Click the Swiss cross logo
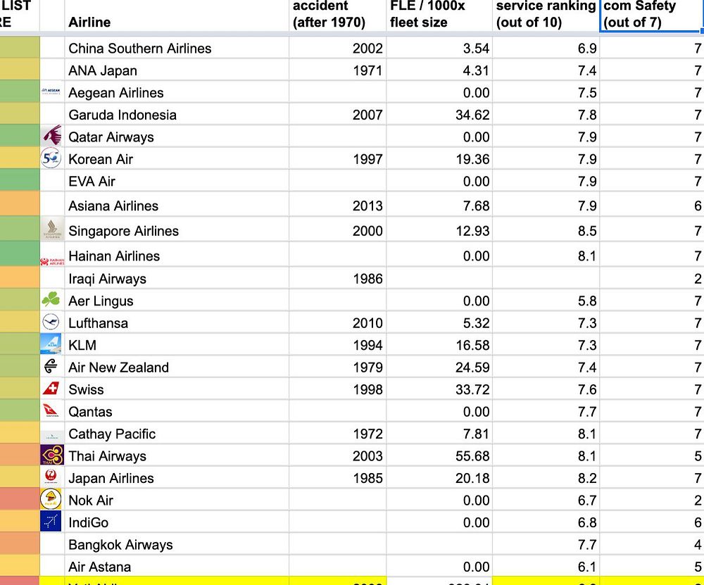The height and width of the screenshot is (585, 704). click(51, 388)
